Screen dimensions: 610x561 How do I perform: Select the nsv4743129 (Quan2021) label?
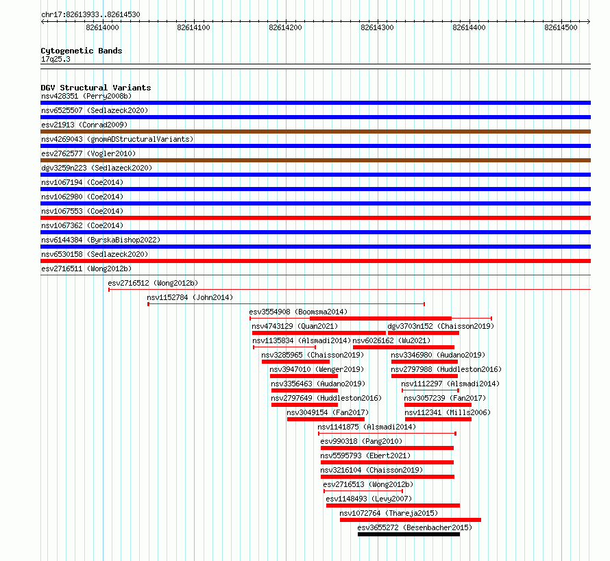pyautogui.click(x=295, y=326)
